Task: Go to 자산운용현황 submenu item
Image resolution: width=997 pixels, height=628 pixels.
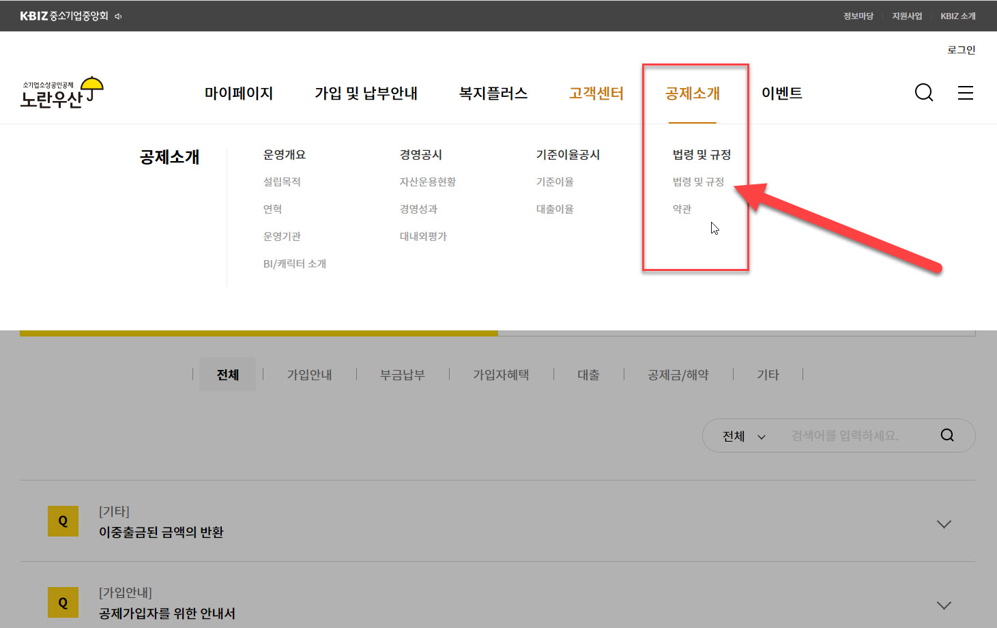Action: coord(428,182)
